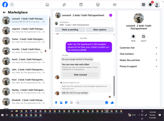Click the back arrow beside Marketplace
164x121 pixels.
coord(4,12)
